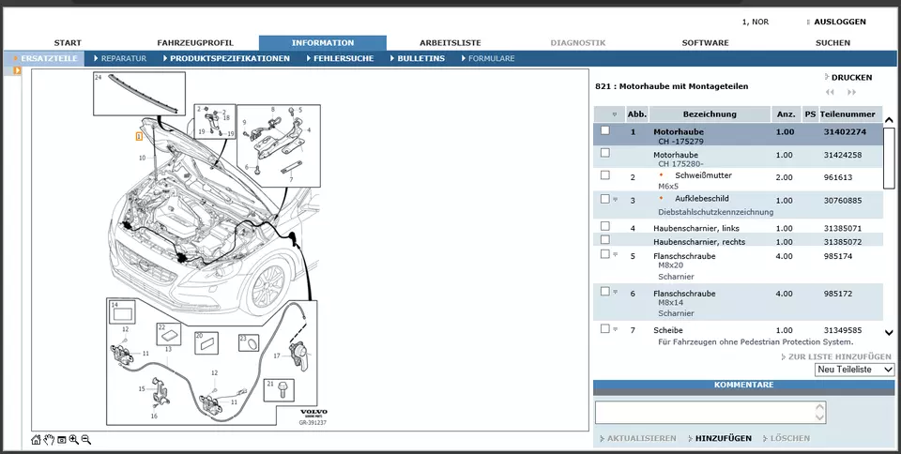
Task: Switch to the Arbeitsliste tab
Action: pyautogui.click(x=450, y=42)
